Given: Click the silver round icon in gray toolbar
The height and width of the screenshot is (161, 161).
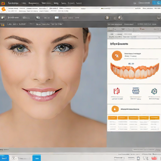Looking at the screenshot, I should [38, 18].
